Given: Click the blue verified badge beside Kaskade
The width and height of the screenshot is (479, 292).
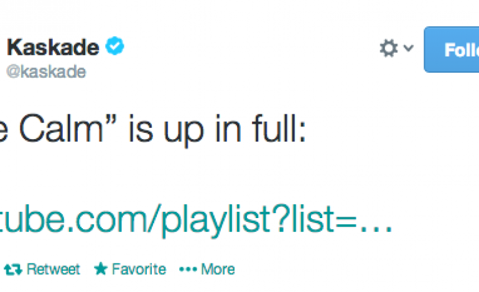Looking at the screenshot, I should (x=115, y=47).
